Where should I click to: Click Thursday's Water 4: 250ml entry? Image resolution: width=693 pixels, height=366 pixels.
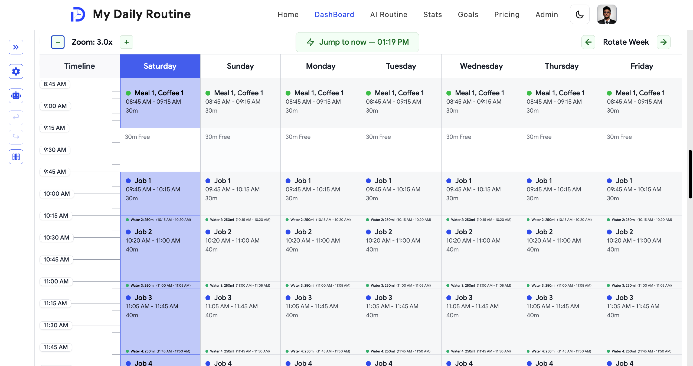[562, 351]
